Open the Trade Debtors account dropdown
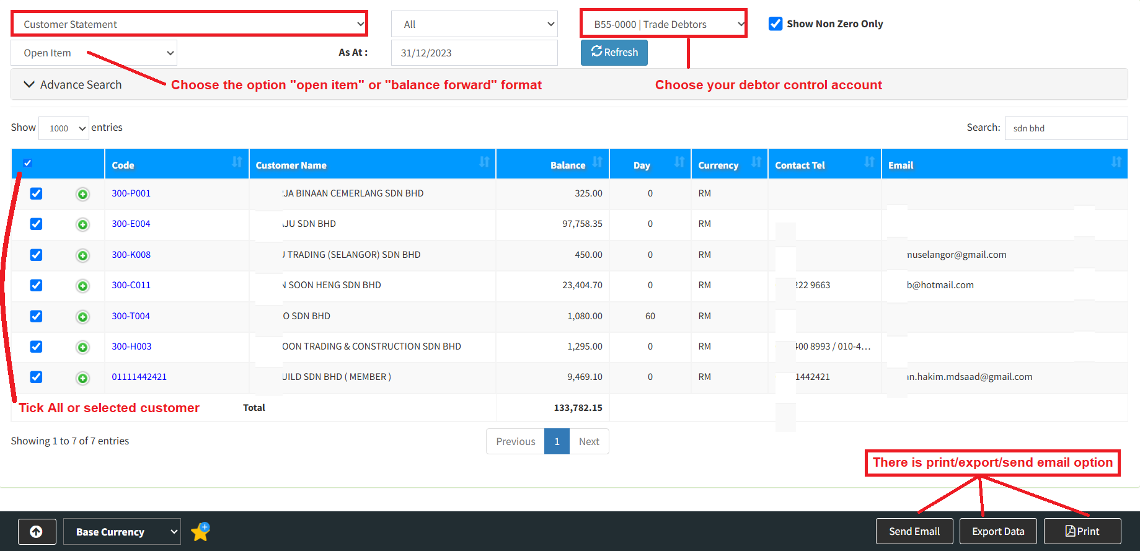1140x551 pixels. coord(663,24)
